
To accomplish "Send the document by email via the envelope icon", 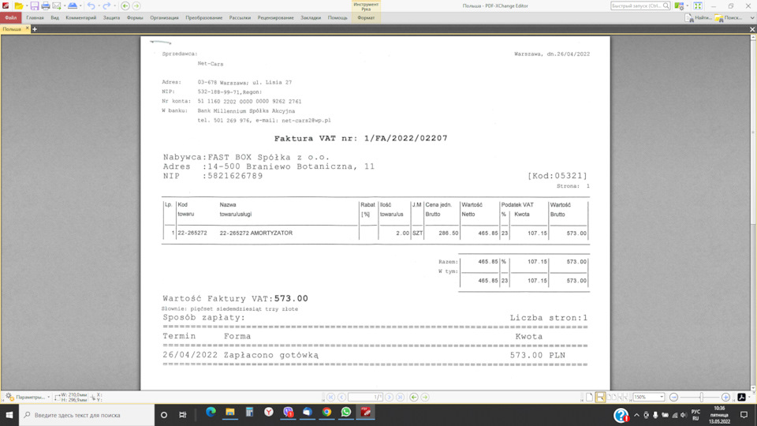I will click(57, 6).
